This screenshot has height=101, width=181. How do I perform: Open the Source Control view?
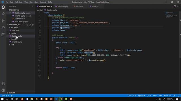[x=3, y=21]
